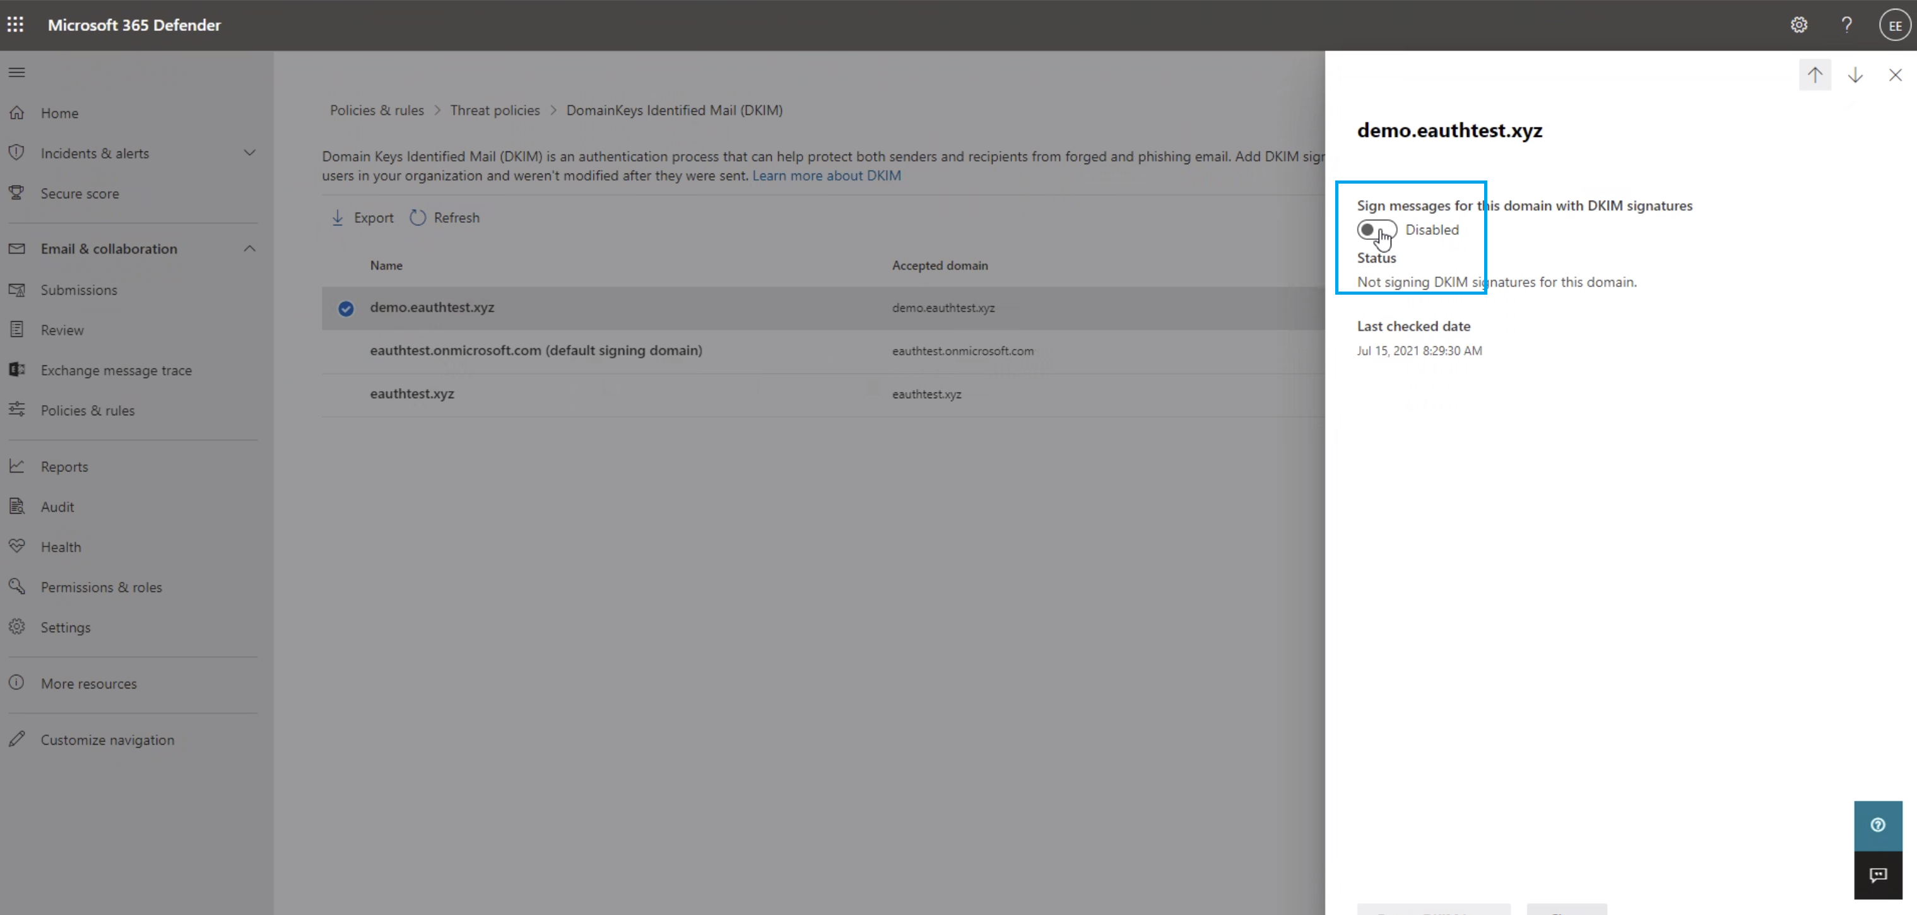Click the Export button
This screenshot has height=915, width=1917.
(362, 218)
